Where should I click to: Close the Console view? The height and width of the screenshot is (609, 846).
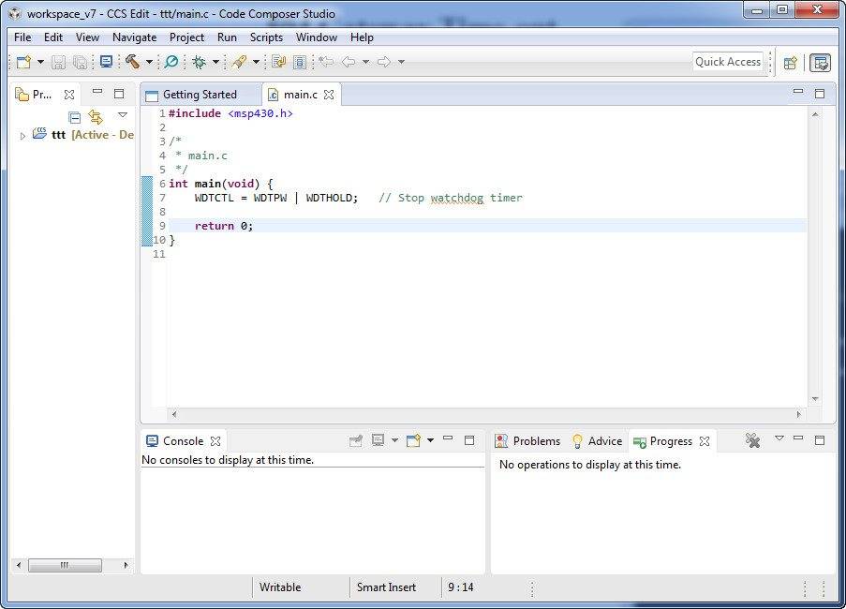click(x=215, y=441)
